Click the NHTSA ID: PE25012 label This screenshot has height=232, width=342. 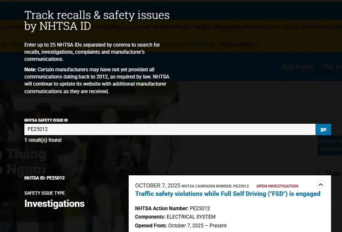pyautogui.click(x=44, y=178)
